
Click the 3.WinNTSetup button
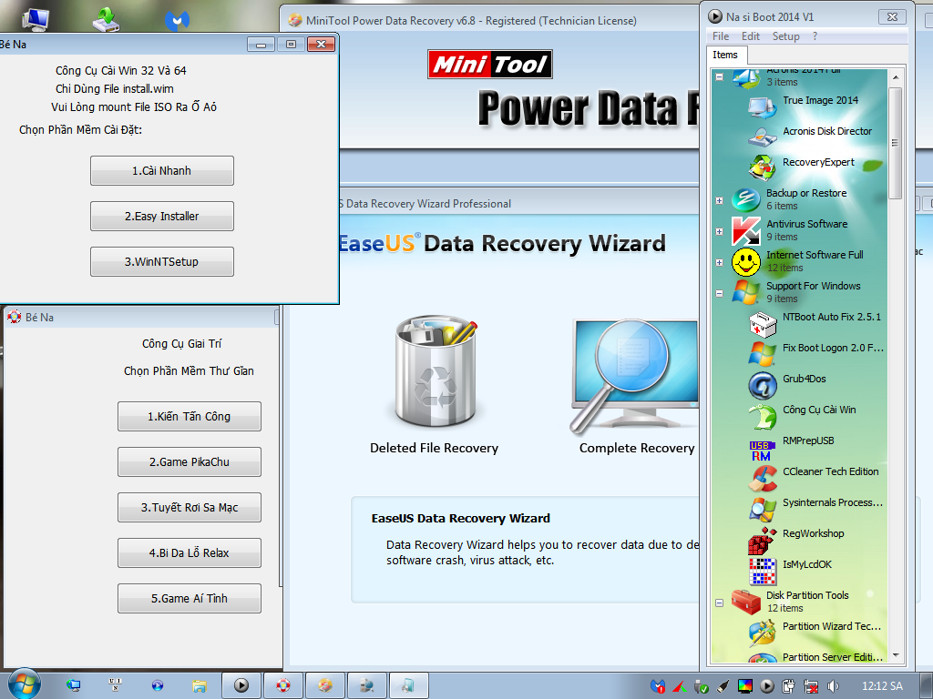(162, 261)
